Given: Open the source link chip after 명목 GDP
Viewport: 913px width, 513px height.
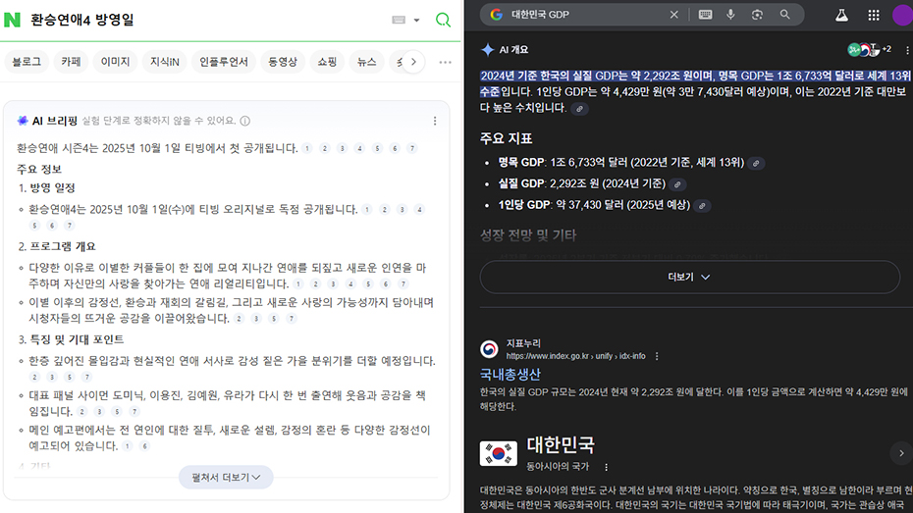Looking at the screenshot, I should coord(756,163).
